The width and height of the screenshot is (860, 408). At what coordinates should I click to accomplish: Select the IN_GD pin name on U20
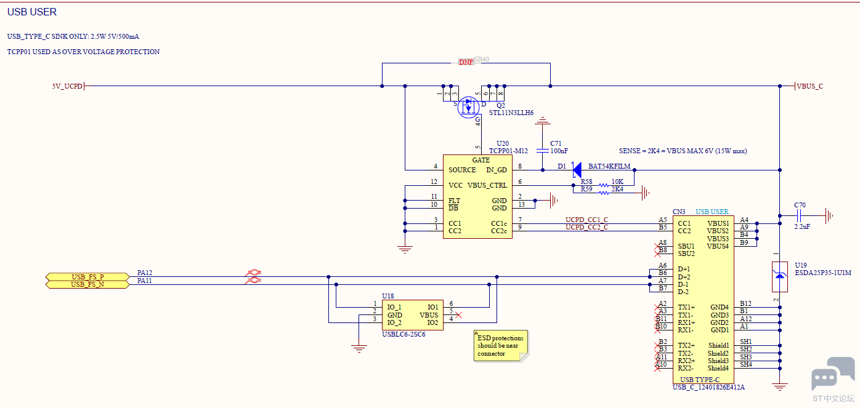click(x=497, y=170)
